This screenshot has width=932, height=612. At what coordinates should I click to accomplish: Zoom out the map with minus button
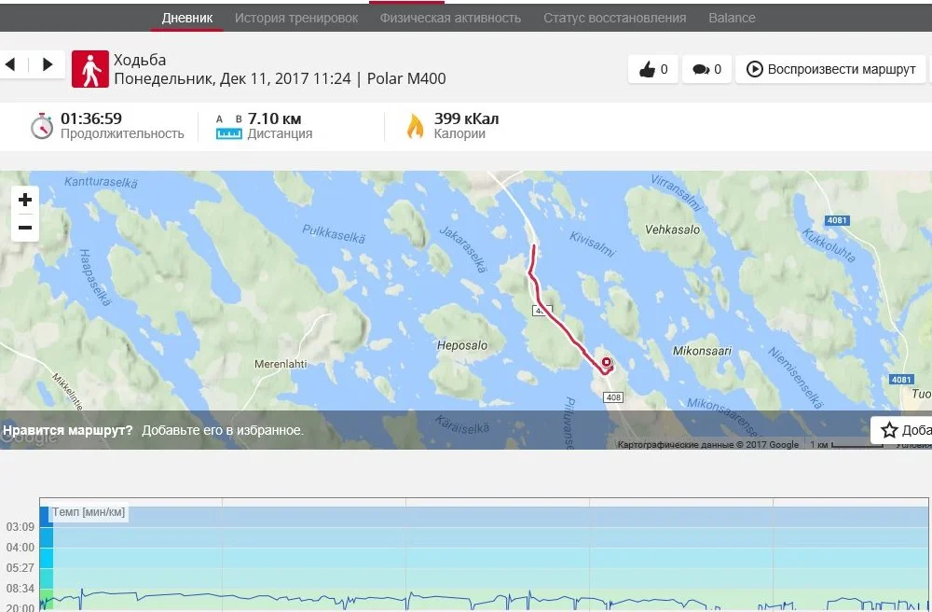pos(25,228)
